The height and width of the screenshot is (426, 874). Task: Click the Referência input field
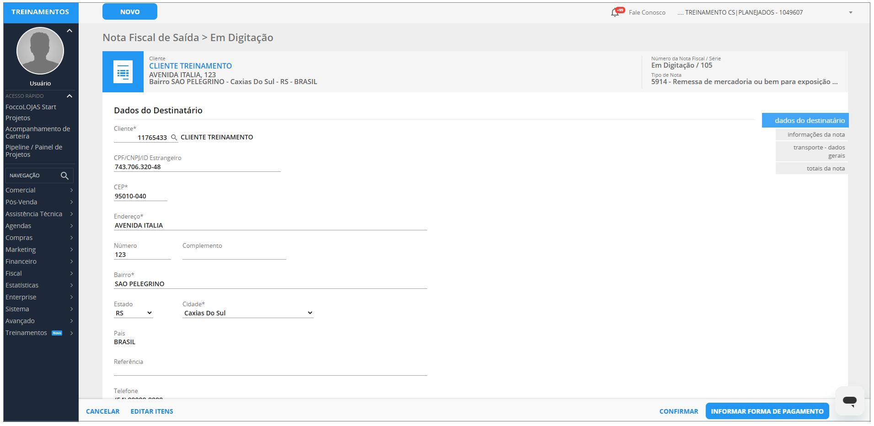click(270, 371)
